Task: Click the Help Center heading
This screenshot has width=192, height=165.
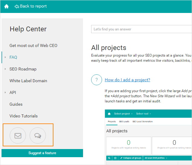Action: (x=28, y=29)
